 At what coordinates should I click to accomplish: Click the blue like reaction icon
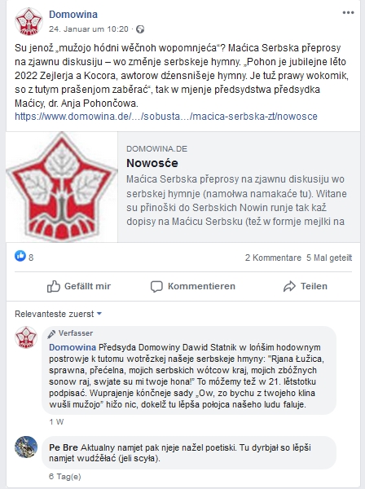20,256
